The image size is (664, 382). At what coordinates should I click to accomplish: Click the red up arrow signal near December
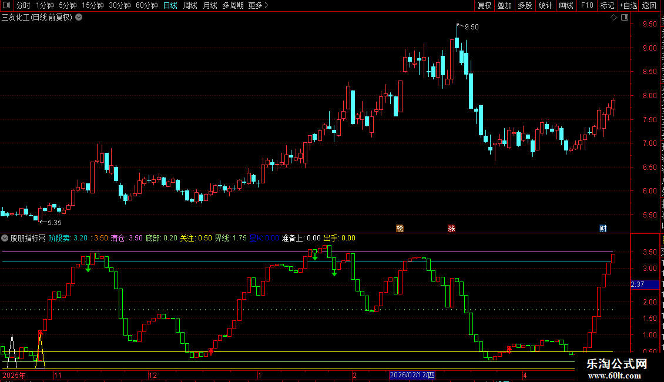tap(211, 351)
